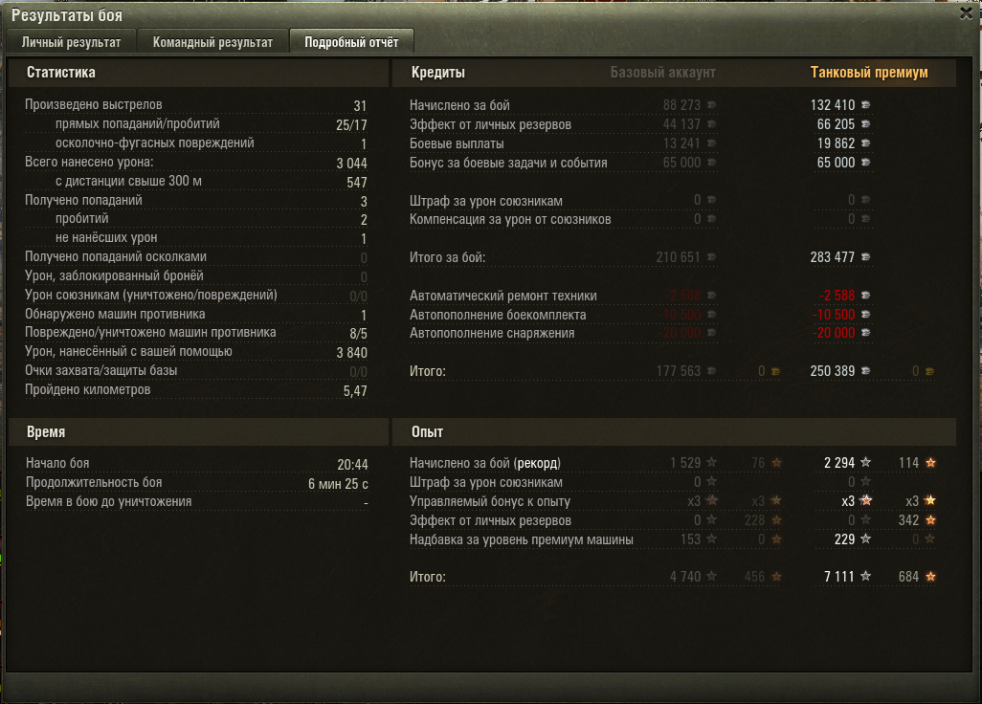Open the Командный результат tab

click(x=212, y=42)
